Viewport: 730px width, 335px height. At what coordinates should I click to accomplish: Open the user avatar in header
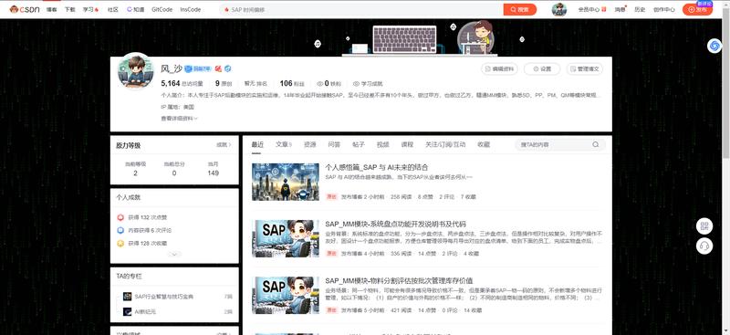tap(559, 9)
